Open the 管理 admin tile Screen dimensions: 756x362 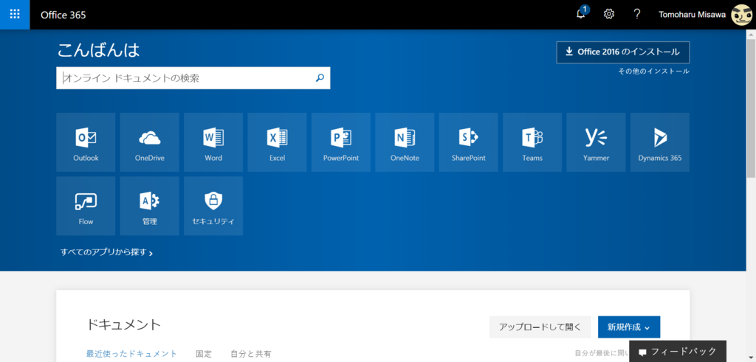point(149,206)
